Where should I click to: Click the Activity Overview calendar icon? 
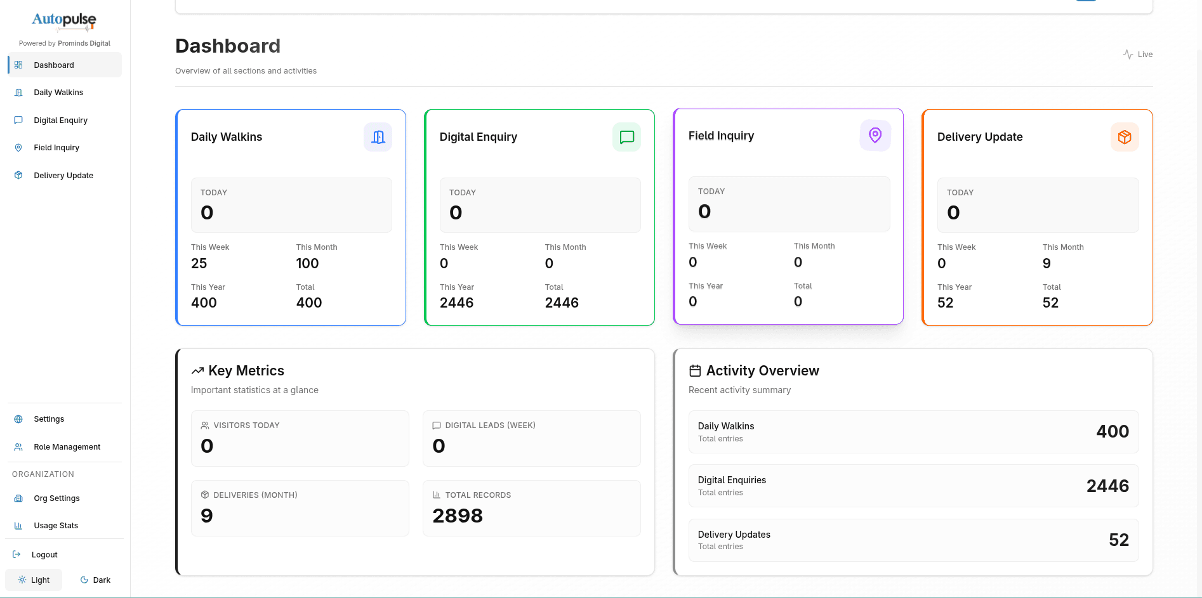[694, 370]
